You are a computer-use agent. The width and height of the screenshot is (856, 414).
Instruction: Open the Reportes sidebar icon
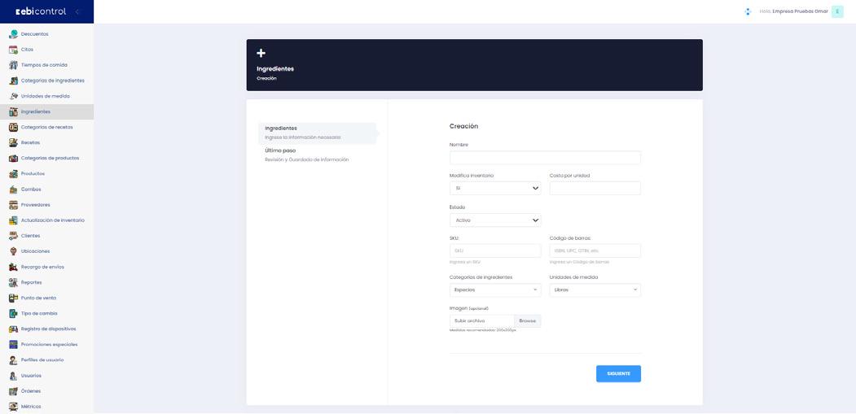tap(14, 282)
